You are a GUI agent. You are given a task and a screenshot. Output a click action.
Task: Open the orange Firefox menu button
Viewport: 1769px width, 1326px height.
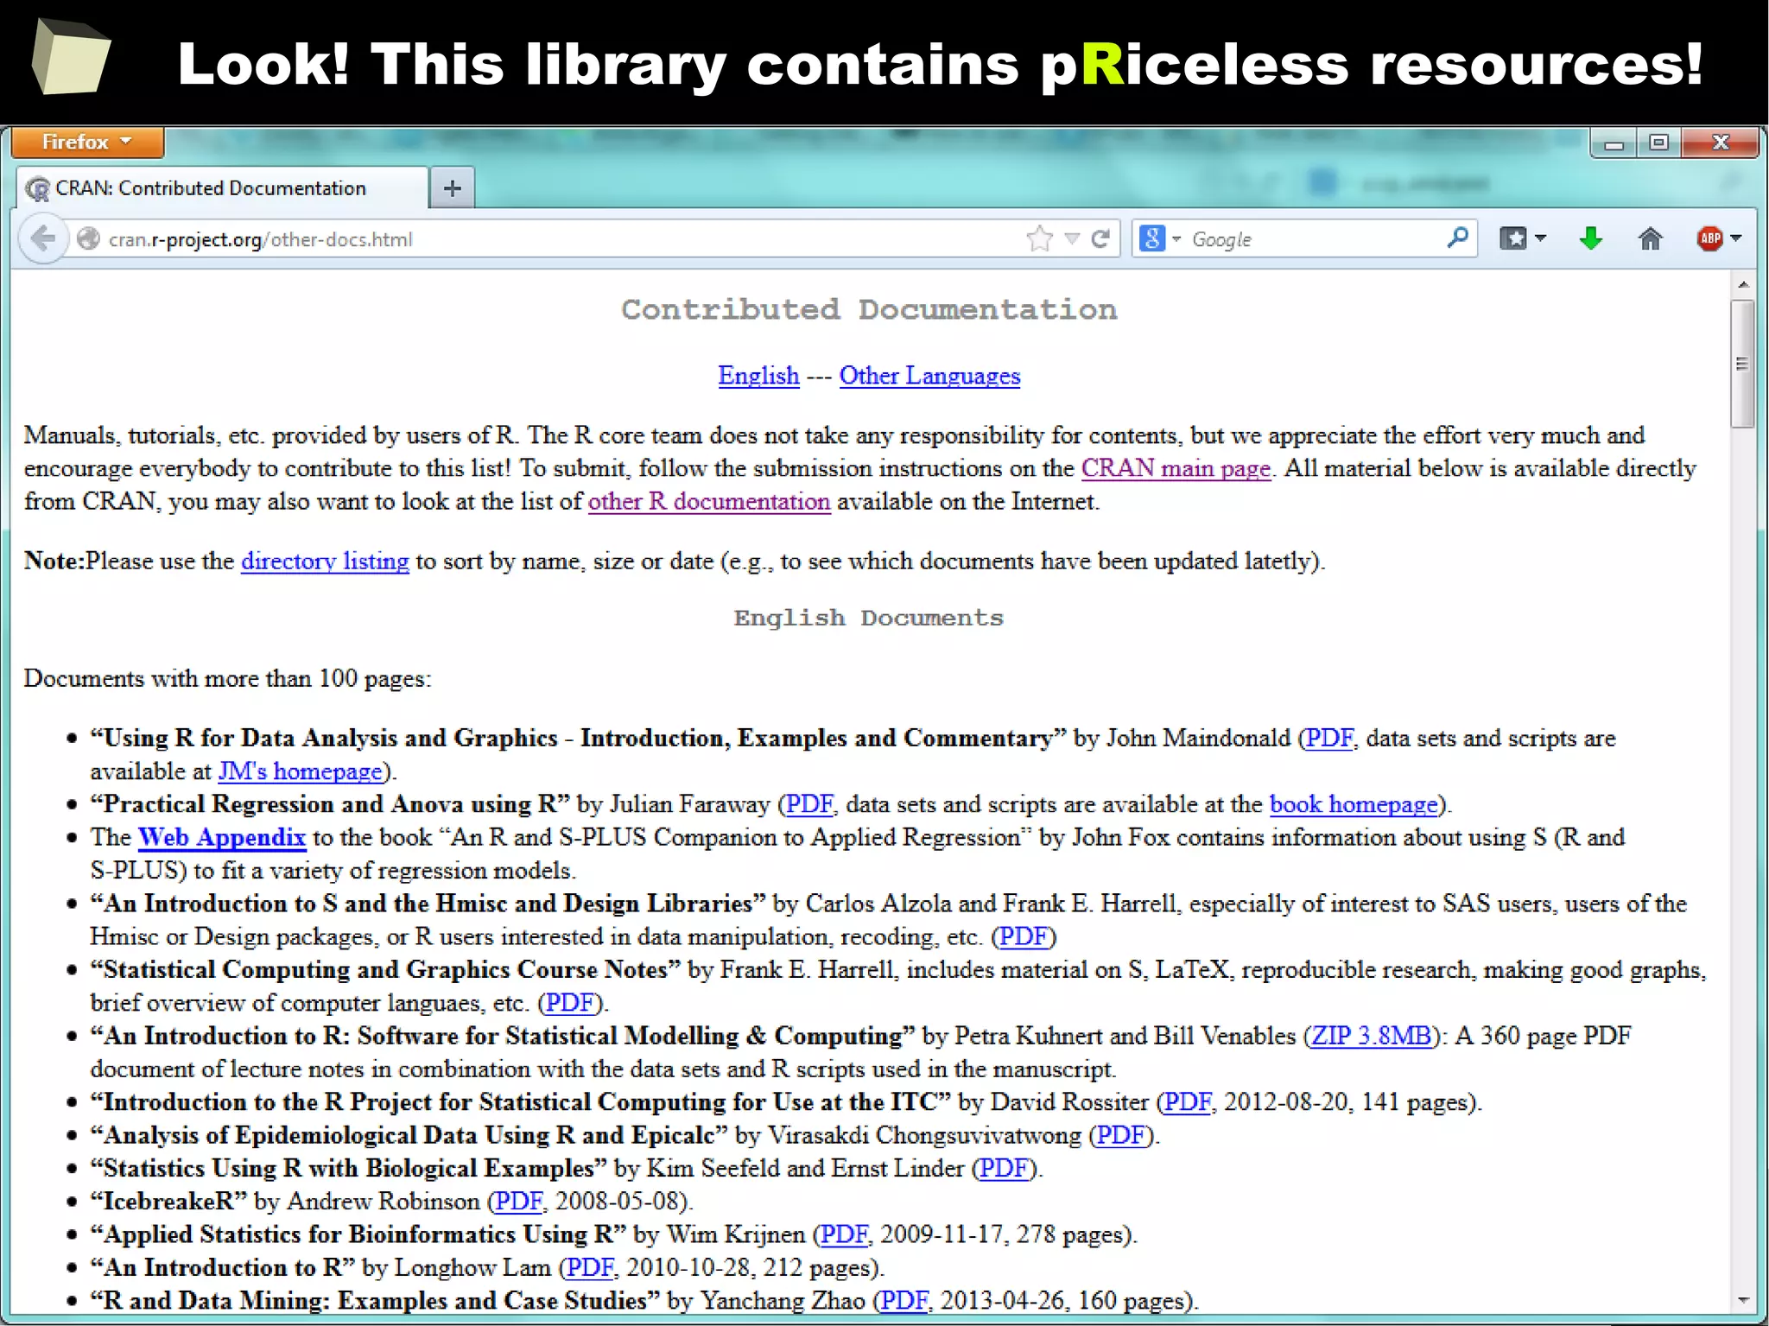pyautogui.click(x=87, y=142)
